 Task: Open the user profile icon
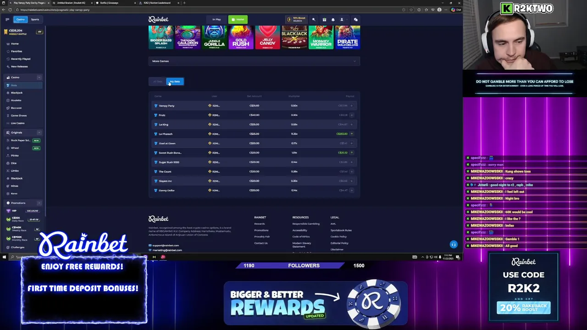click(x=342, y=20)
